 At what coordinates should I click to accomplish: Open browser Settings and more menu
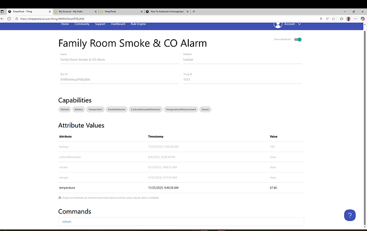click(x=355, y=19)
